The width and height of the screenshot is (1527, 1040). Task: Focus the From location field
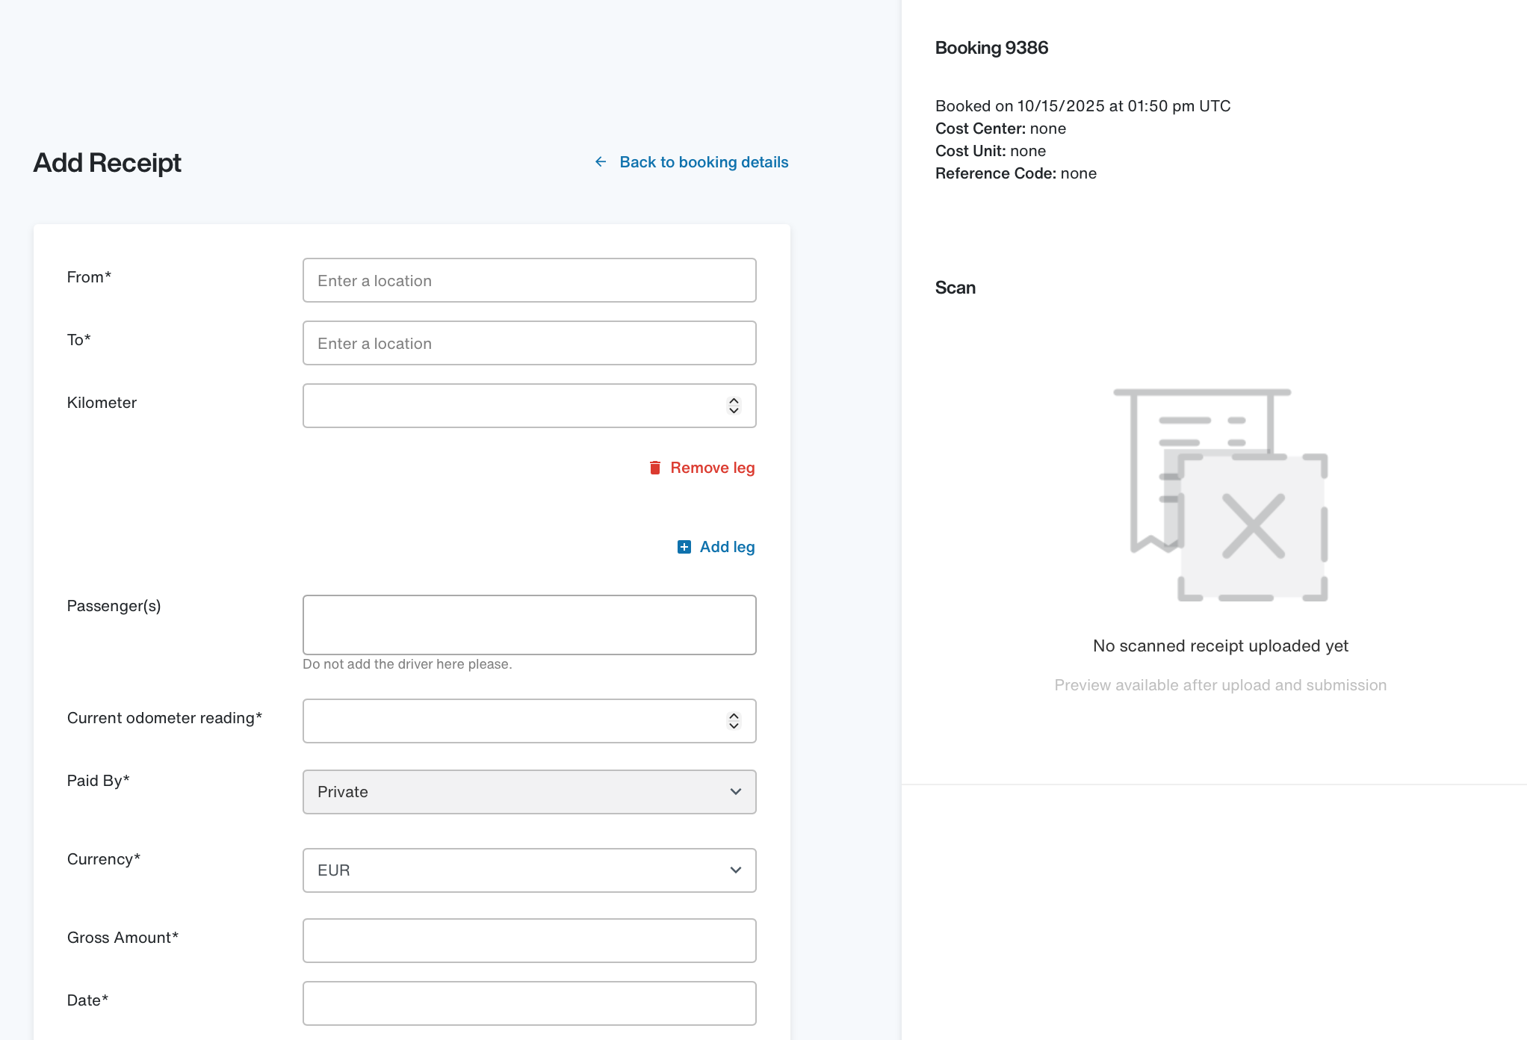pos(530,280)
